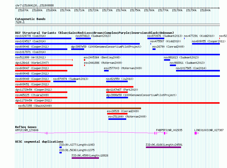This screenshot has height=168, width=227.
Task: Select nsv966911 (Sudmant2013) variant
Action: tap(187, 63)
